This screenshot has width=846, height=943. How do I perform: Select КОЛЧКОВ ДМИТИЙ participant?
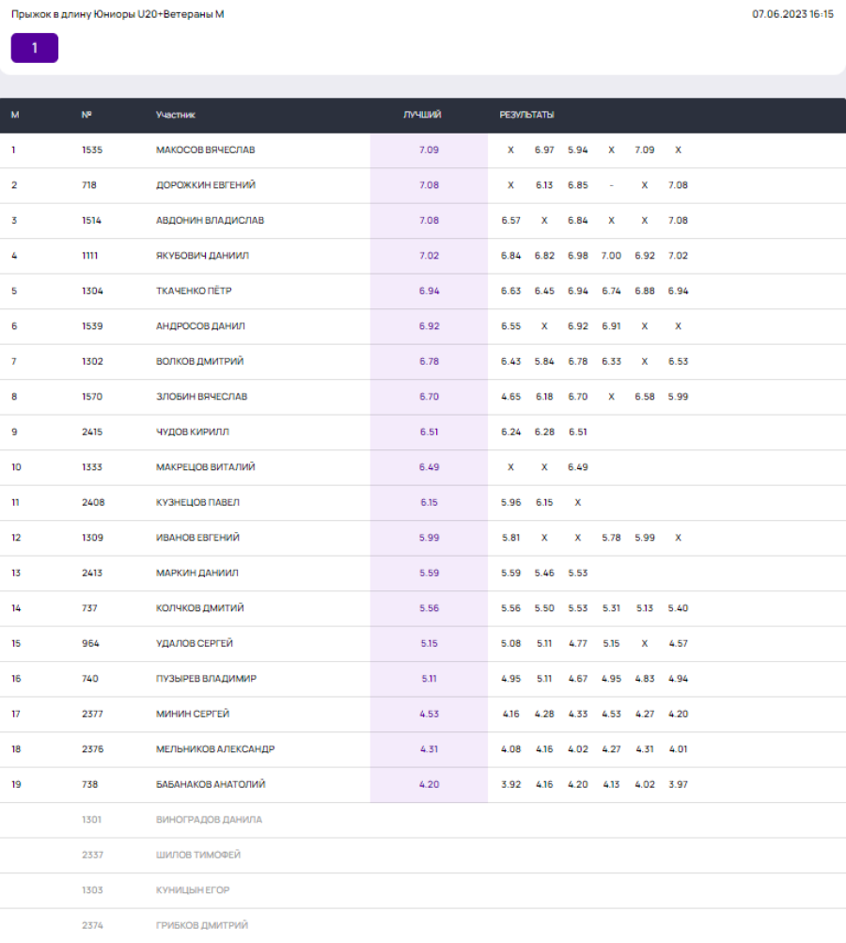199,608
